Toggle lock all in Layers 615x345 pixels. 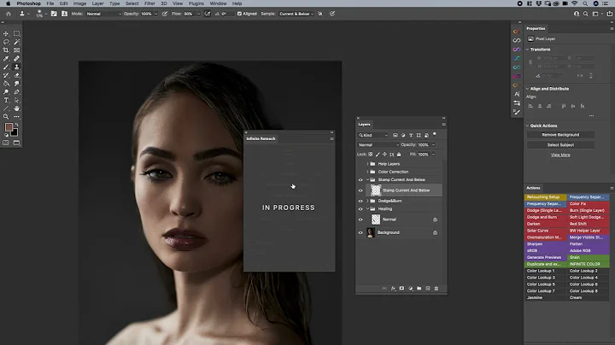399,155
